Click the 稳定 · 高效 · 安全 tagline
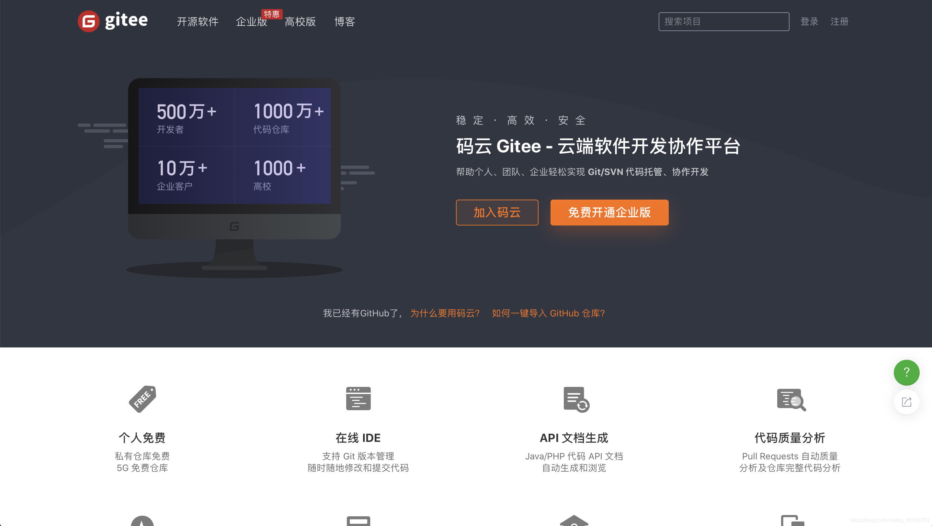Viewport: 932px width, 526px height. [x=521, y=120]
